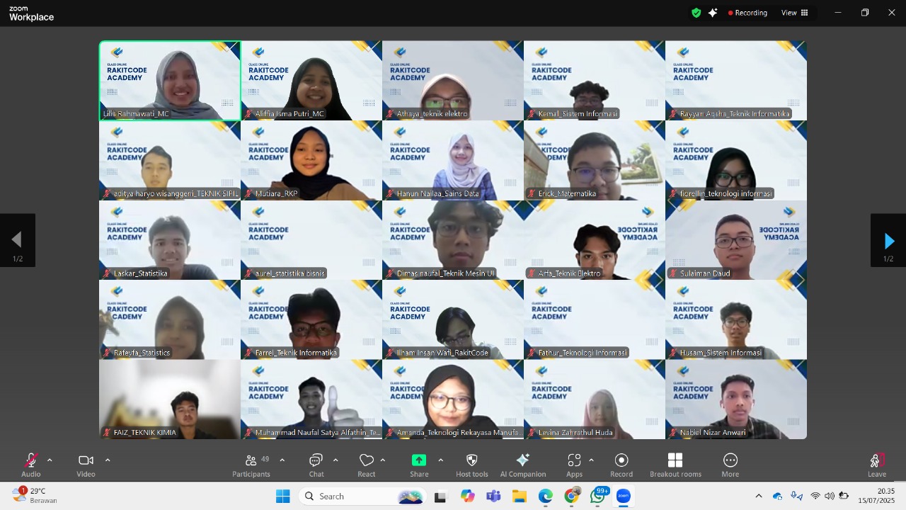Screen dimensions: 906x510
Task: Select Dimas naufal_Teknik Mesin UI tile
Action: (x=453, y=240)
